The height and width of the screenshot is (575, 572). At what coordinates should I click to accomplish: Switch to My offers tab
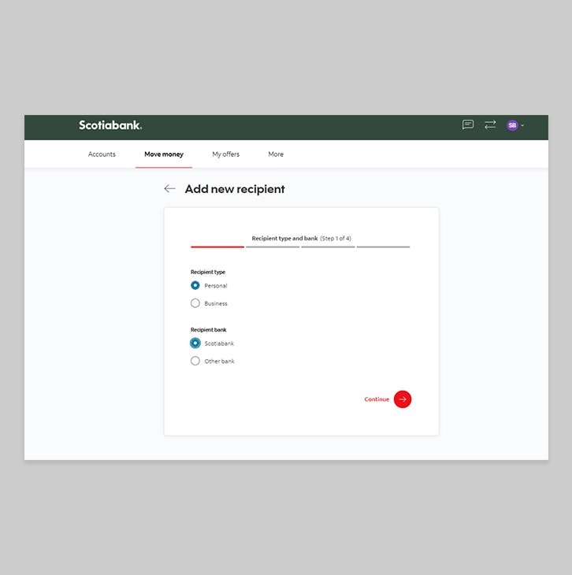pyautogui.click(x=225, y=154)
